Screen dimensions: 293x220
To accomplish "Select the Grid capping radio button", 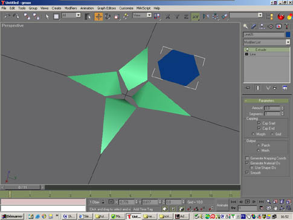I will (272, 134).
